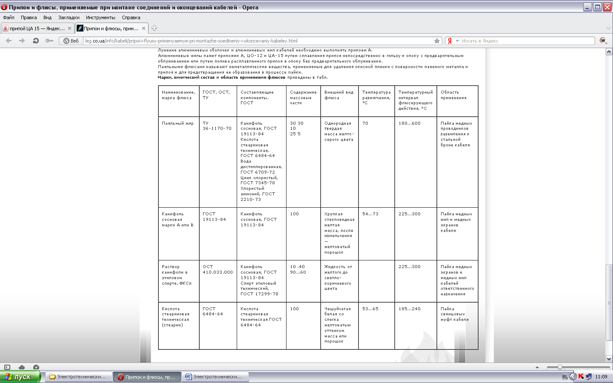This screenshot has width=613, height=383.
Task: Click cell value '185...240'
Action: [x=410, y=309]
